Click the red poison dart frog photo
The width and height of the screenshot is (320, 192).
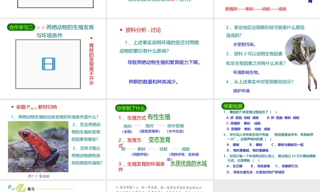click(38, 147)
